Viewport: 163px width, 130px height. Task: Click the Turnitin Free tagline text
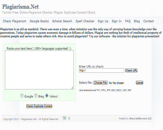(49, 13)
